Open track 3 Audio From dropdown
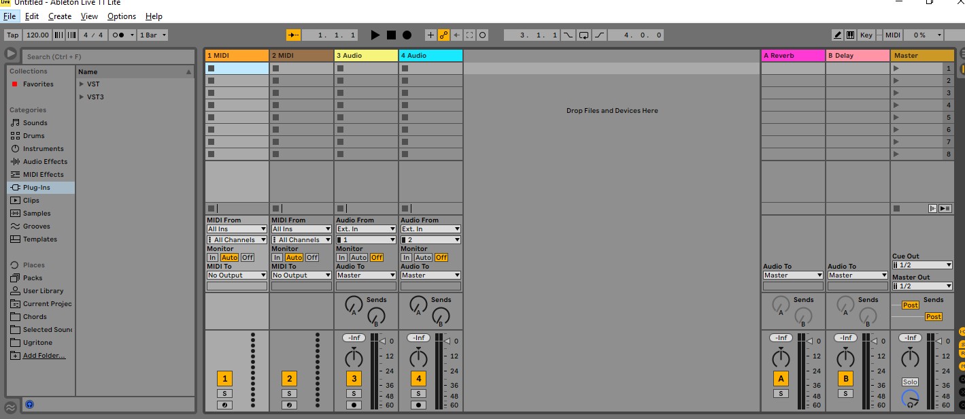 tap(366, 229)
